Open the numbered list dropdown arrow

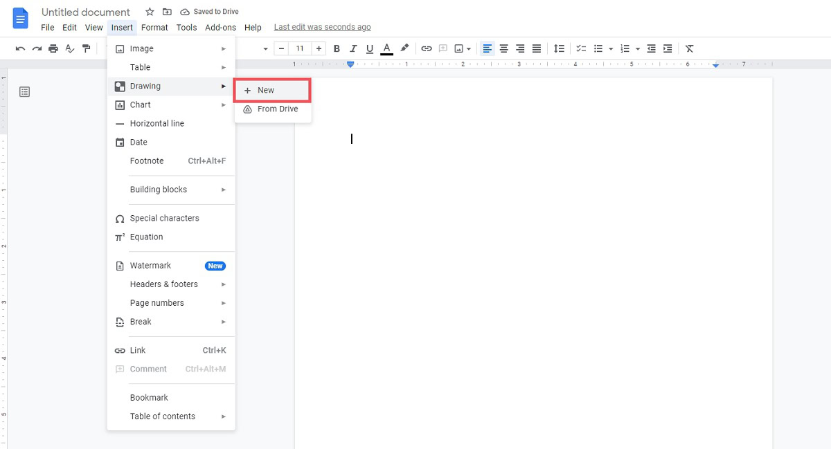coord(638,48)
